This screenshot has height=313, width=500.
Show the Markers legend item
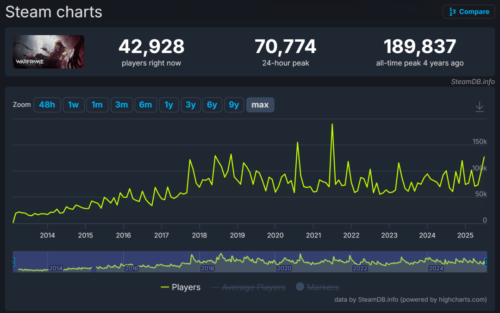[x=323, y=287]
